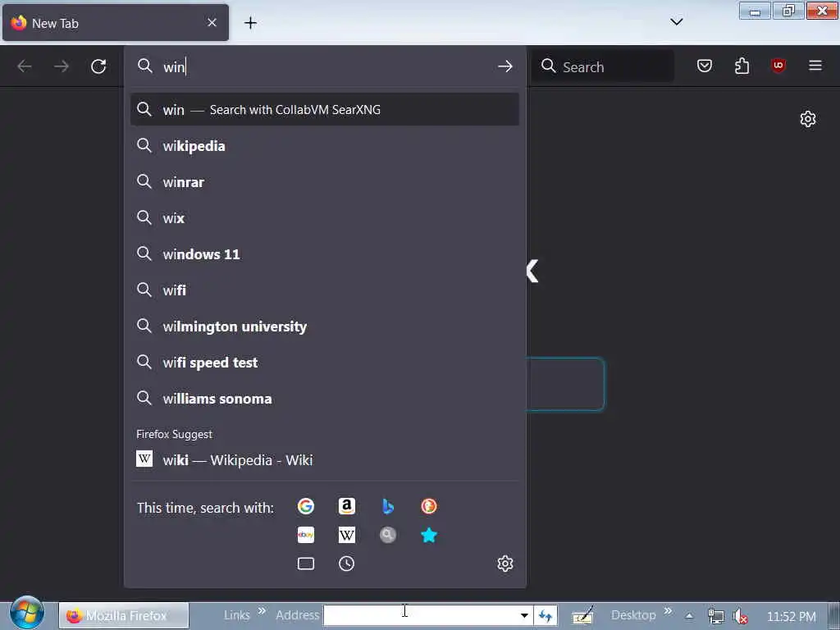Choose the williams sonoma suggestion
840x630 pixels.
[325, 399]
